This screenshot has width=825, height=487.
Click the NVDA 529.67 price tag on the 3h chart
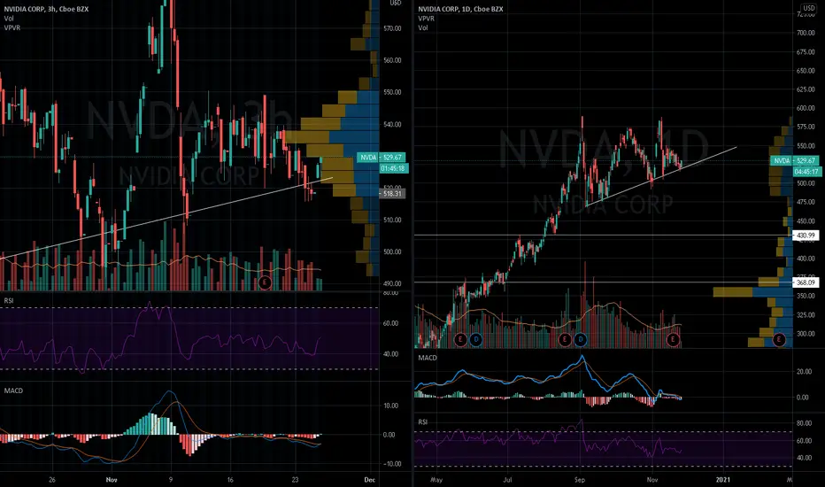pos(381,158)
